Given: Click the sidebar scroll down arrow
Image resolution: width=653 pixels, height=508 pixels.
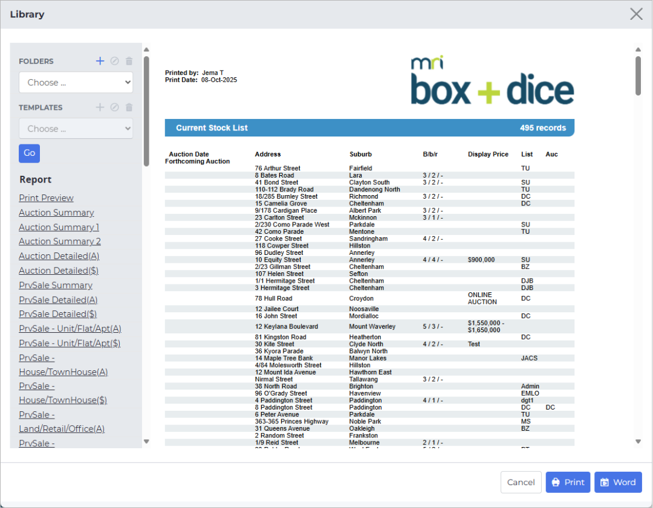Looking at the screenshot, I should click(146, 442).
